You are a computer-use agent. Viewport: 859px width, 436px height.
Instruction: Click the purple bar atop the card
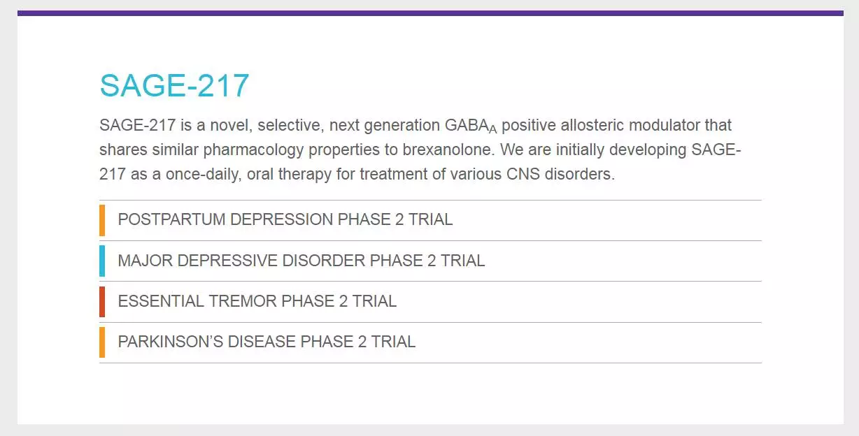(x=430, y=13)
